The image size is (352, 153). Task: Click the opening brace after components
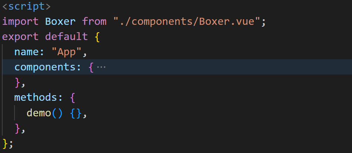(x=91, y=67)
